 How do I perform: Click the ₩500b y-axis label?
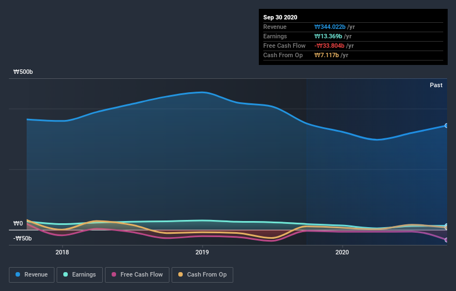pyautogui.click(x=23, y=72)
